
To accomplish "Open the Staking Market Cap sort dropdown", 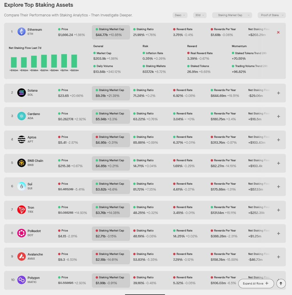I will coord(232,15).
